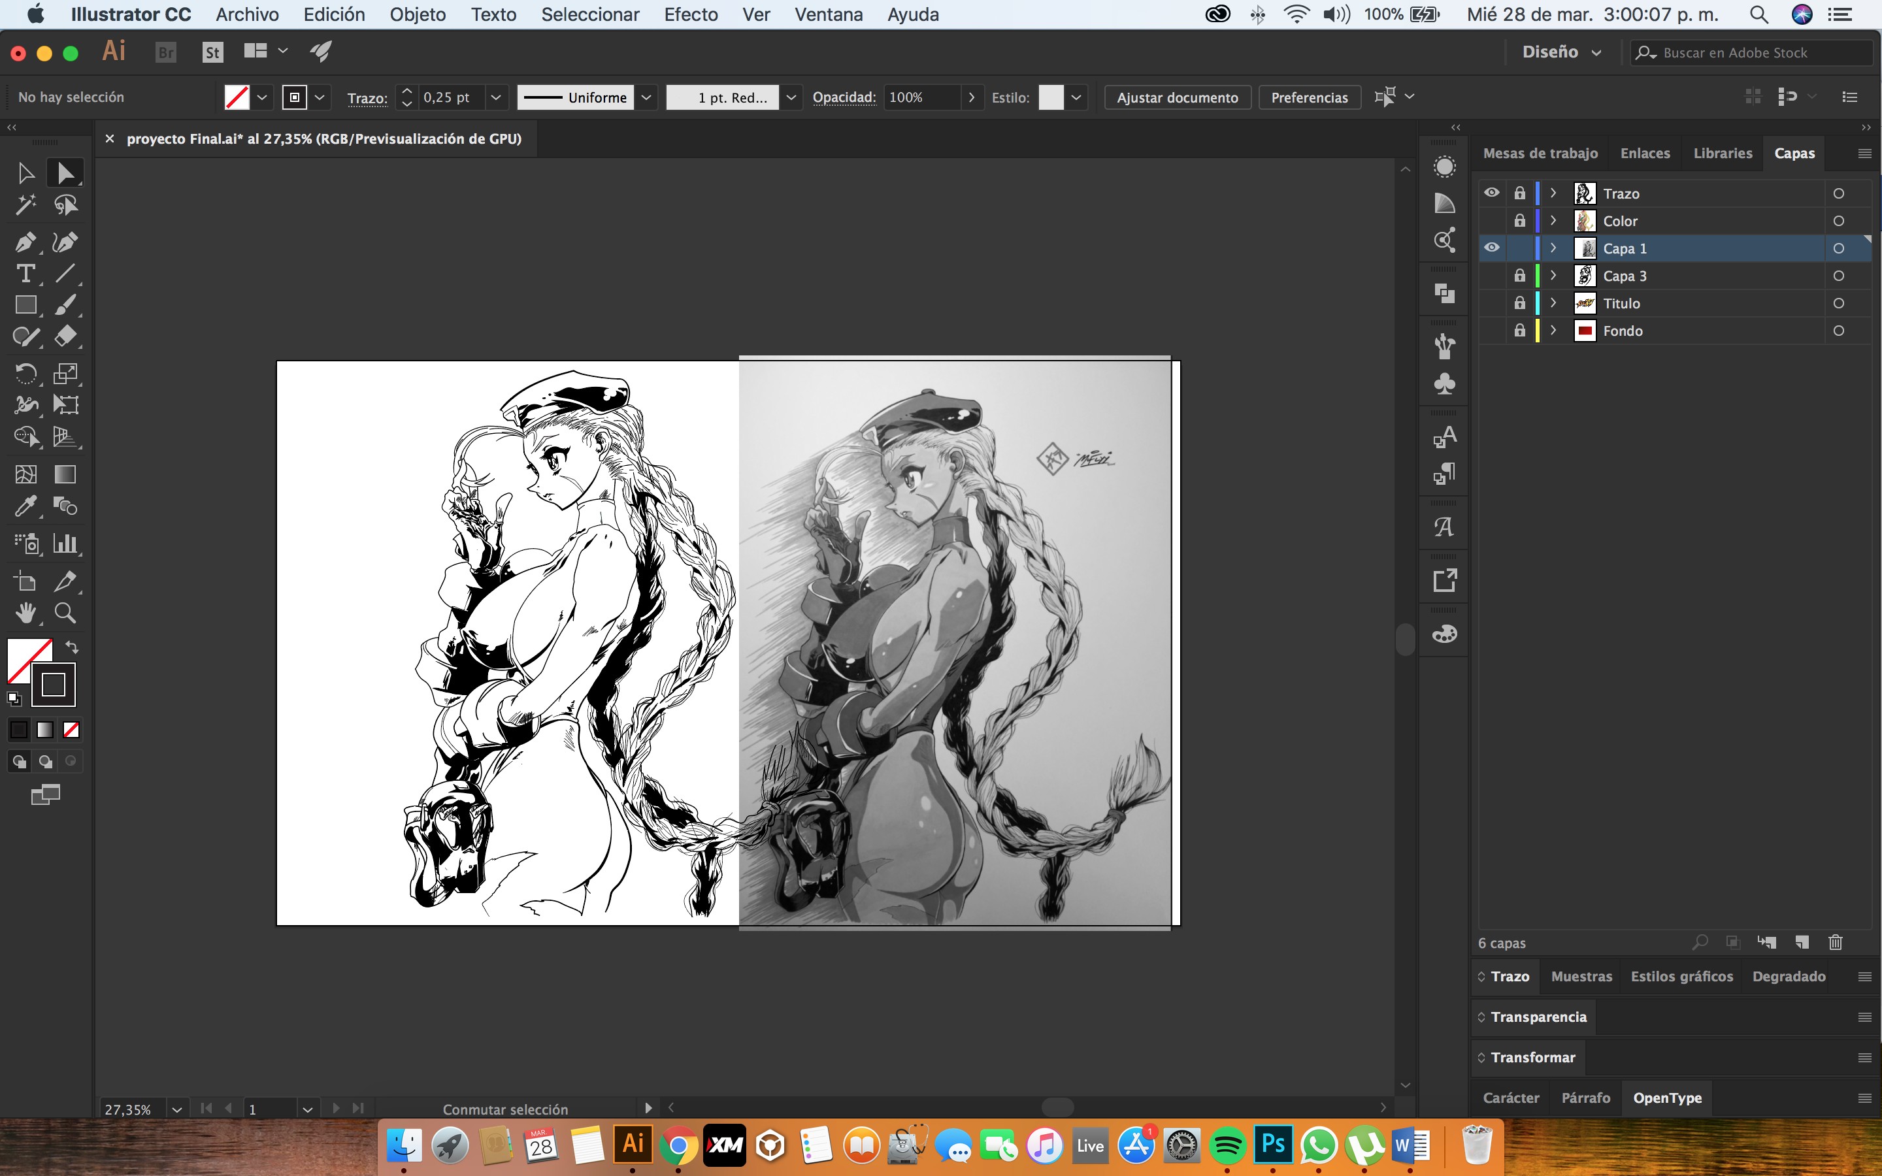This screenshot has height=1176, width=1882.
Task: Swap fill and stroke arrows
Action: [71, 647]
